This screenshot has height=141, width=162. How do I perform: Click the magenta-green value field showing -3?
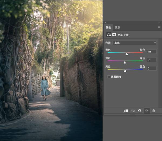pyautogui.click(x=151, y=60)
